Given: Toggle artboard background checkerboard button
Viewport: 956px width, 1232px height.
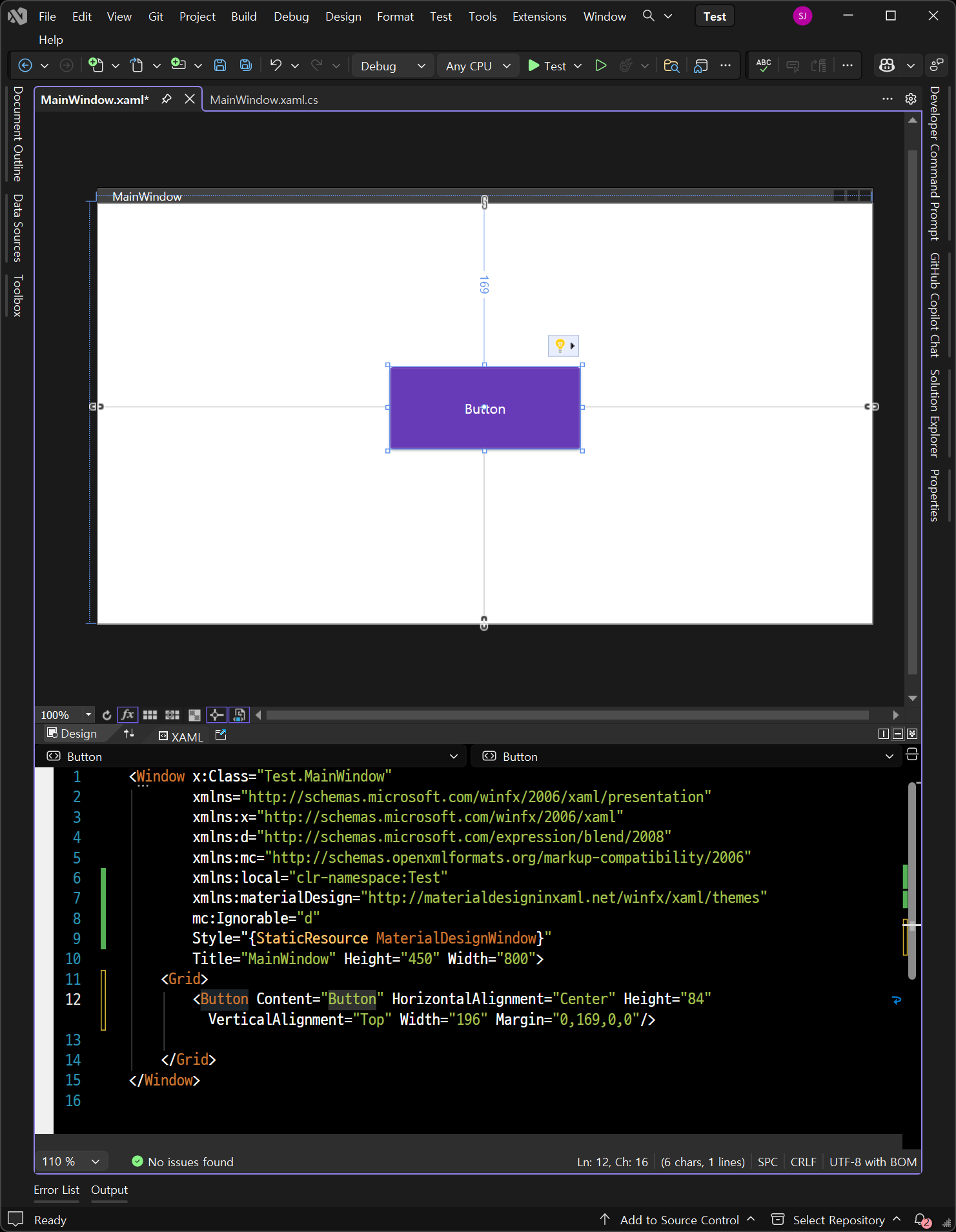Looking at the screenshot, I should pyautogui.click(x=194, y=715).
